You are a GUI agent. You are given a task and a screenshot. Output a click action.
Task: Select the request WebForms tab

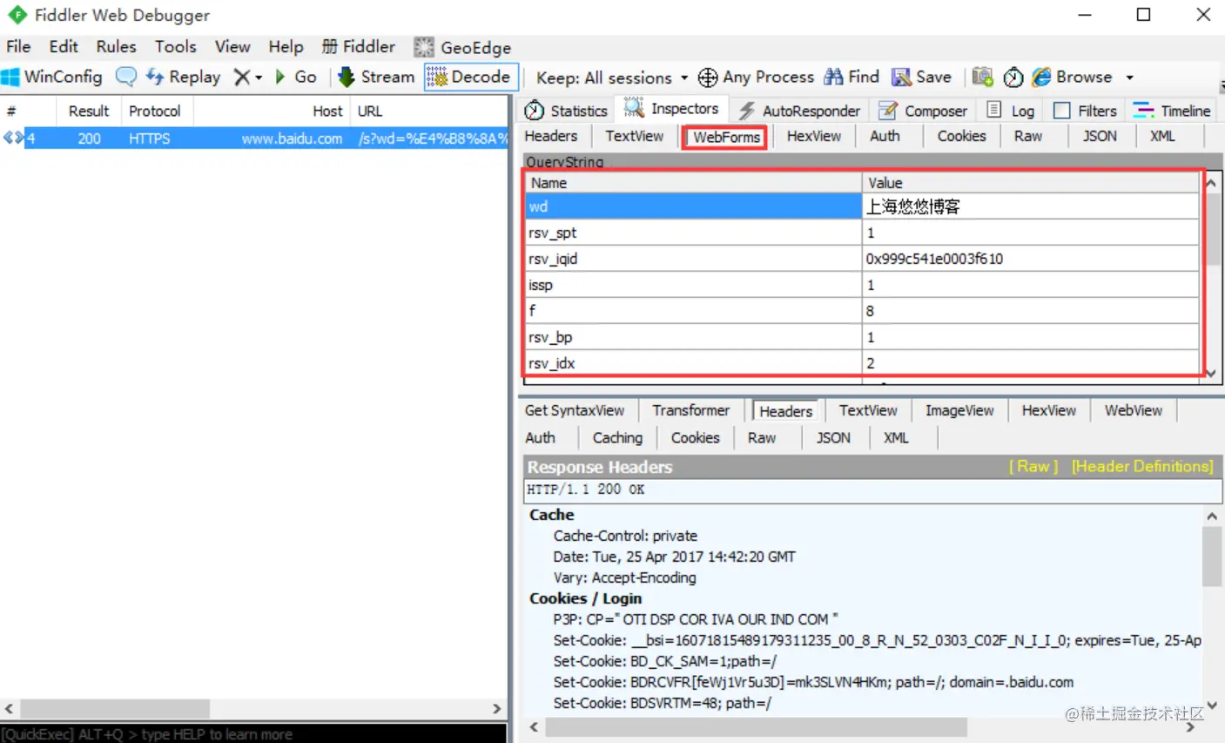click(726, 137)
